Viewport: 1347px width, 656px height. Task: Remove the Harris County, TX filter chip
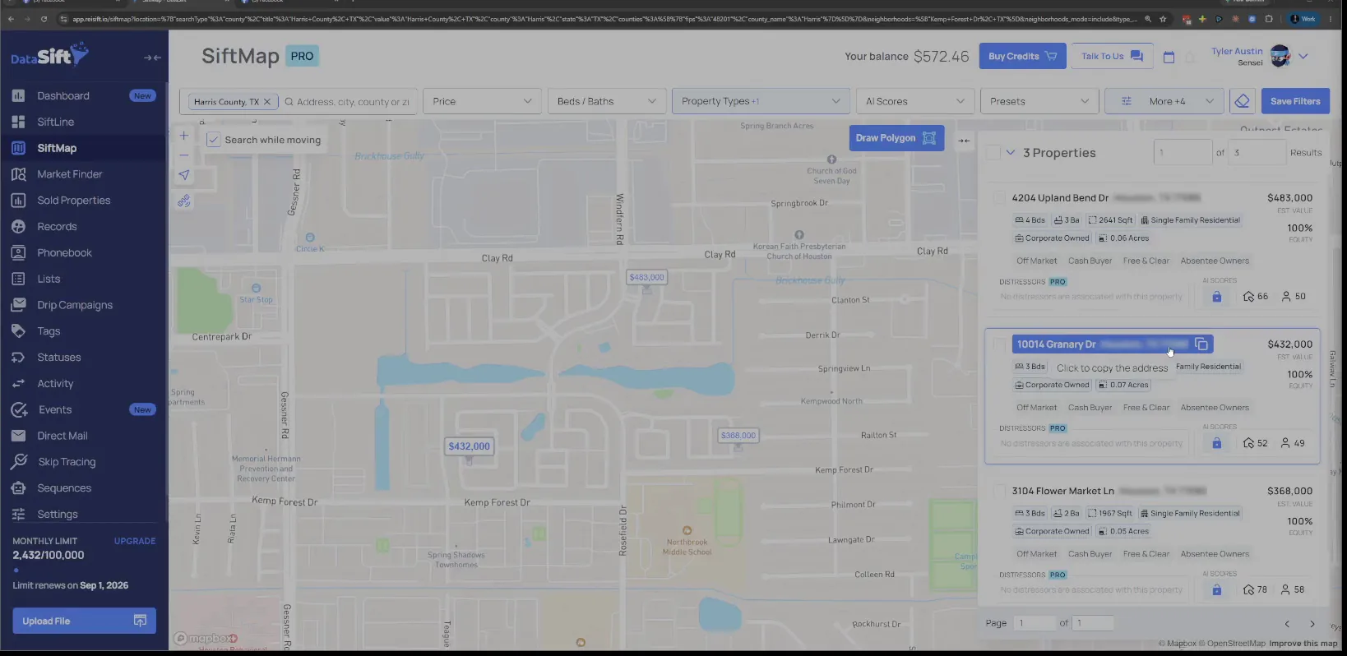tap(267, 102)
